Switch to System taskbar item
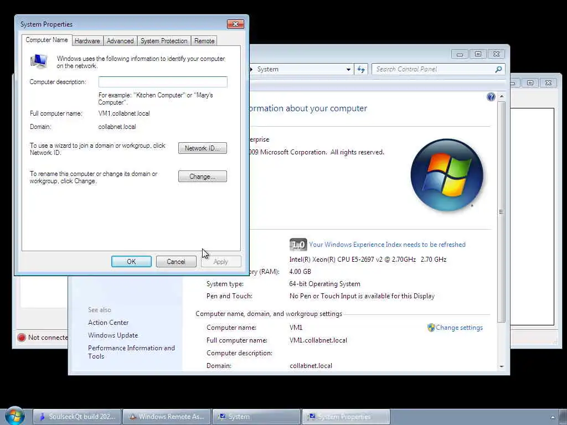 click(x=256, y=417)
